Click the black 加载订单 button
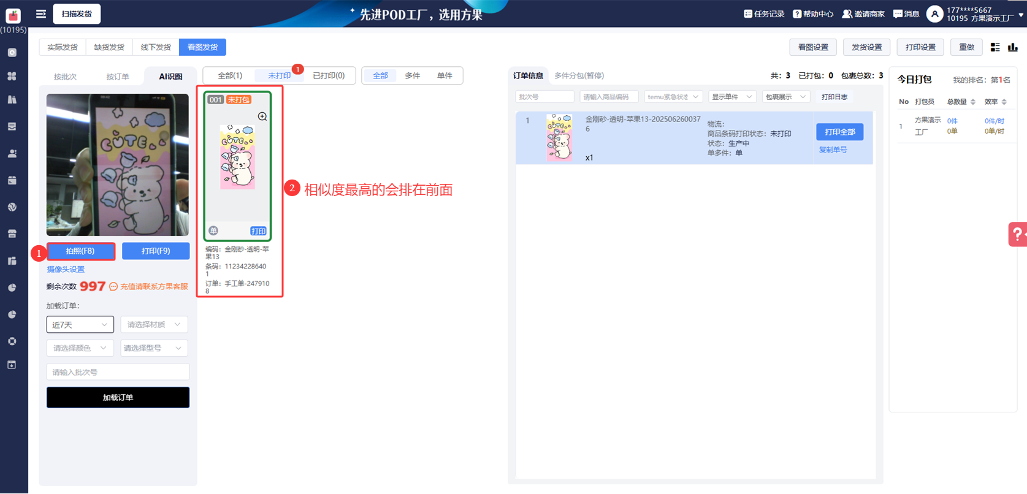1027x494 pixels. pos(118,397)
